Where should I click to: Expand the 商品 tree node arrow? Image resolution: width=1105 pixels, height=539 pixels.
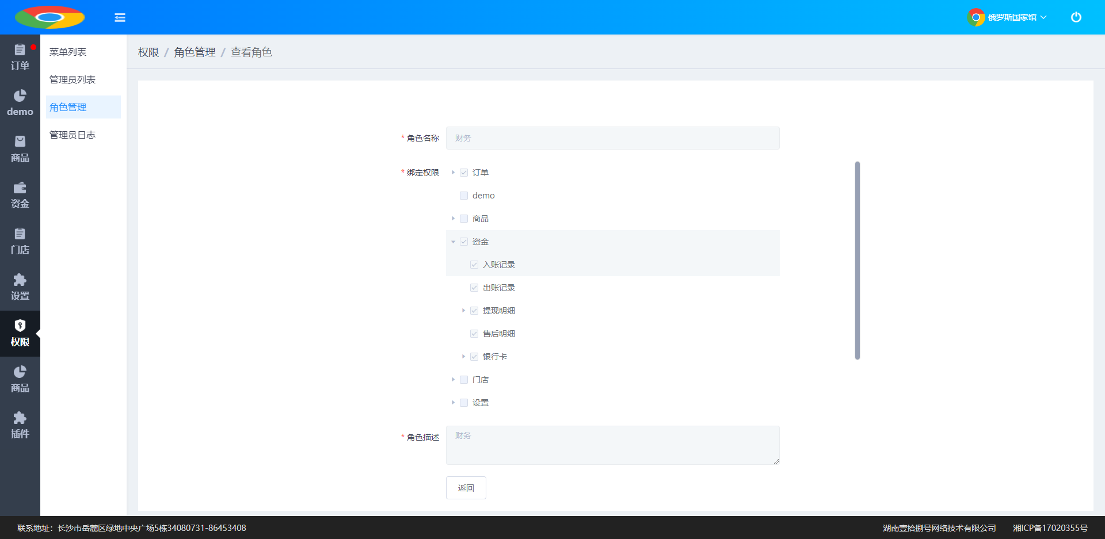point(453,219)
